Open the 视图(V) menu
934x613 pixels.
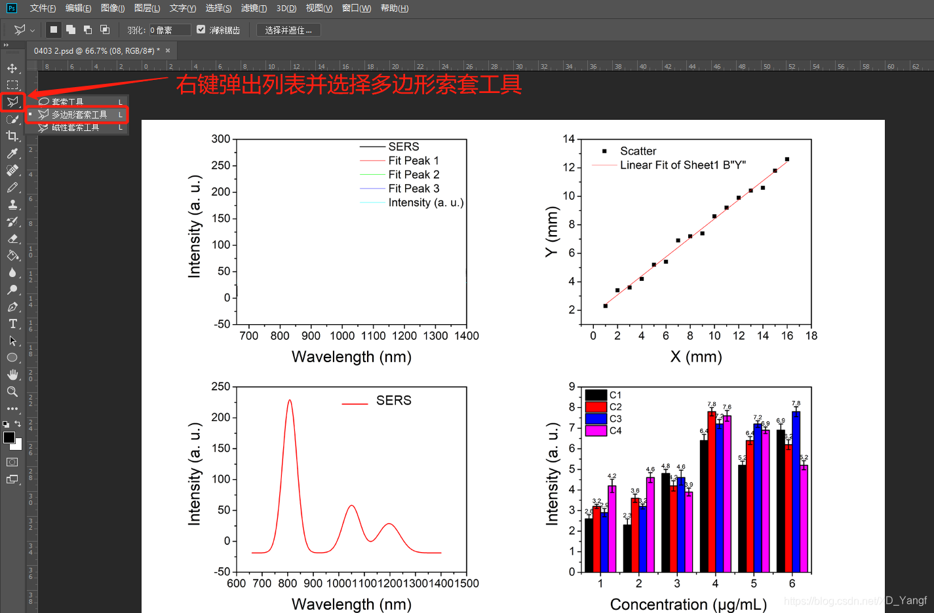[319, 8]
